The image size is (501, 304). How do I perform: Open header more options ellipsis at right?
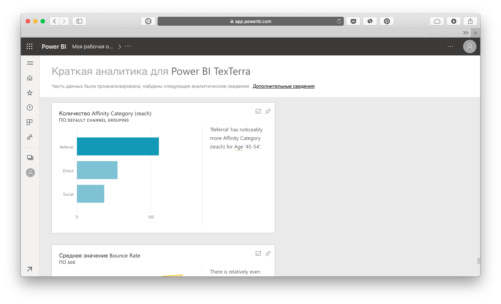[450, 47]
